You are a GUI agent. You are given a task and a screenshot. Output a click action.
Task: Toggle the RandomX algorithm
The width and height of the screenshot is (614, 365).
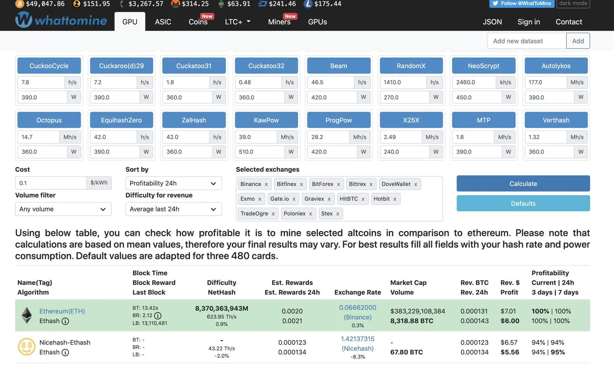(x=411, y=66)
